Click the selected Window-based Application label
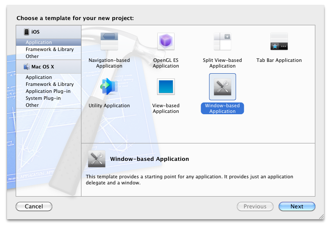Image resolution: width=331 pixels, height=228 pixels. (x=222, y=109)
